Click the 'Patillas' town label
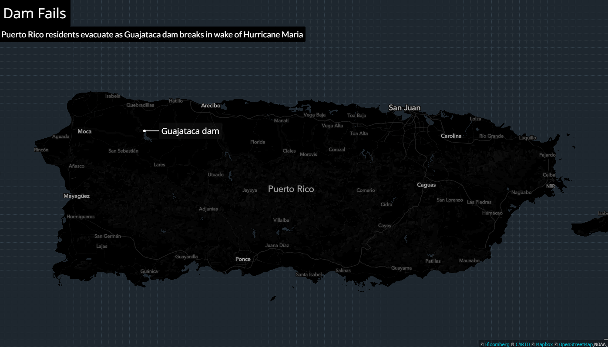 [x=433, y=261]
